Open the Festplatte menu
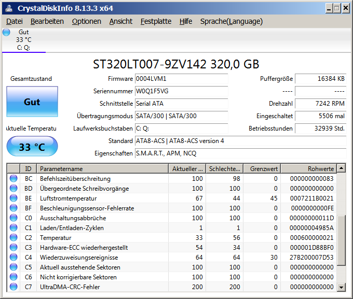This screenshot has height=299, width=353. [156, 21]
